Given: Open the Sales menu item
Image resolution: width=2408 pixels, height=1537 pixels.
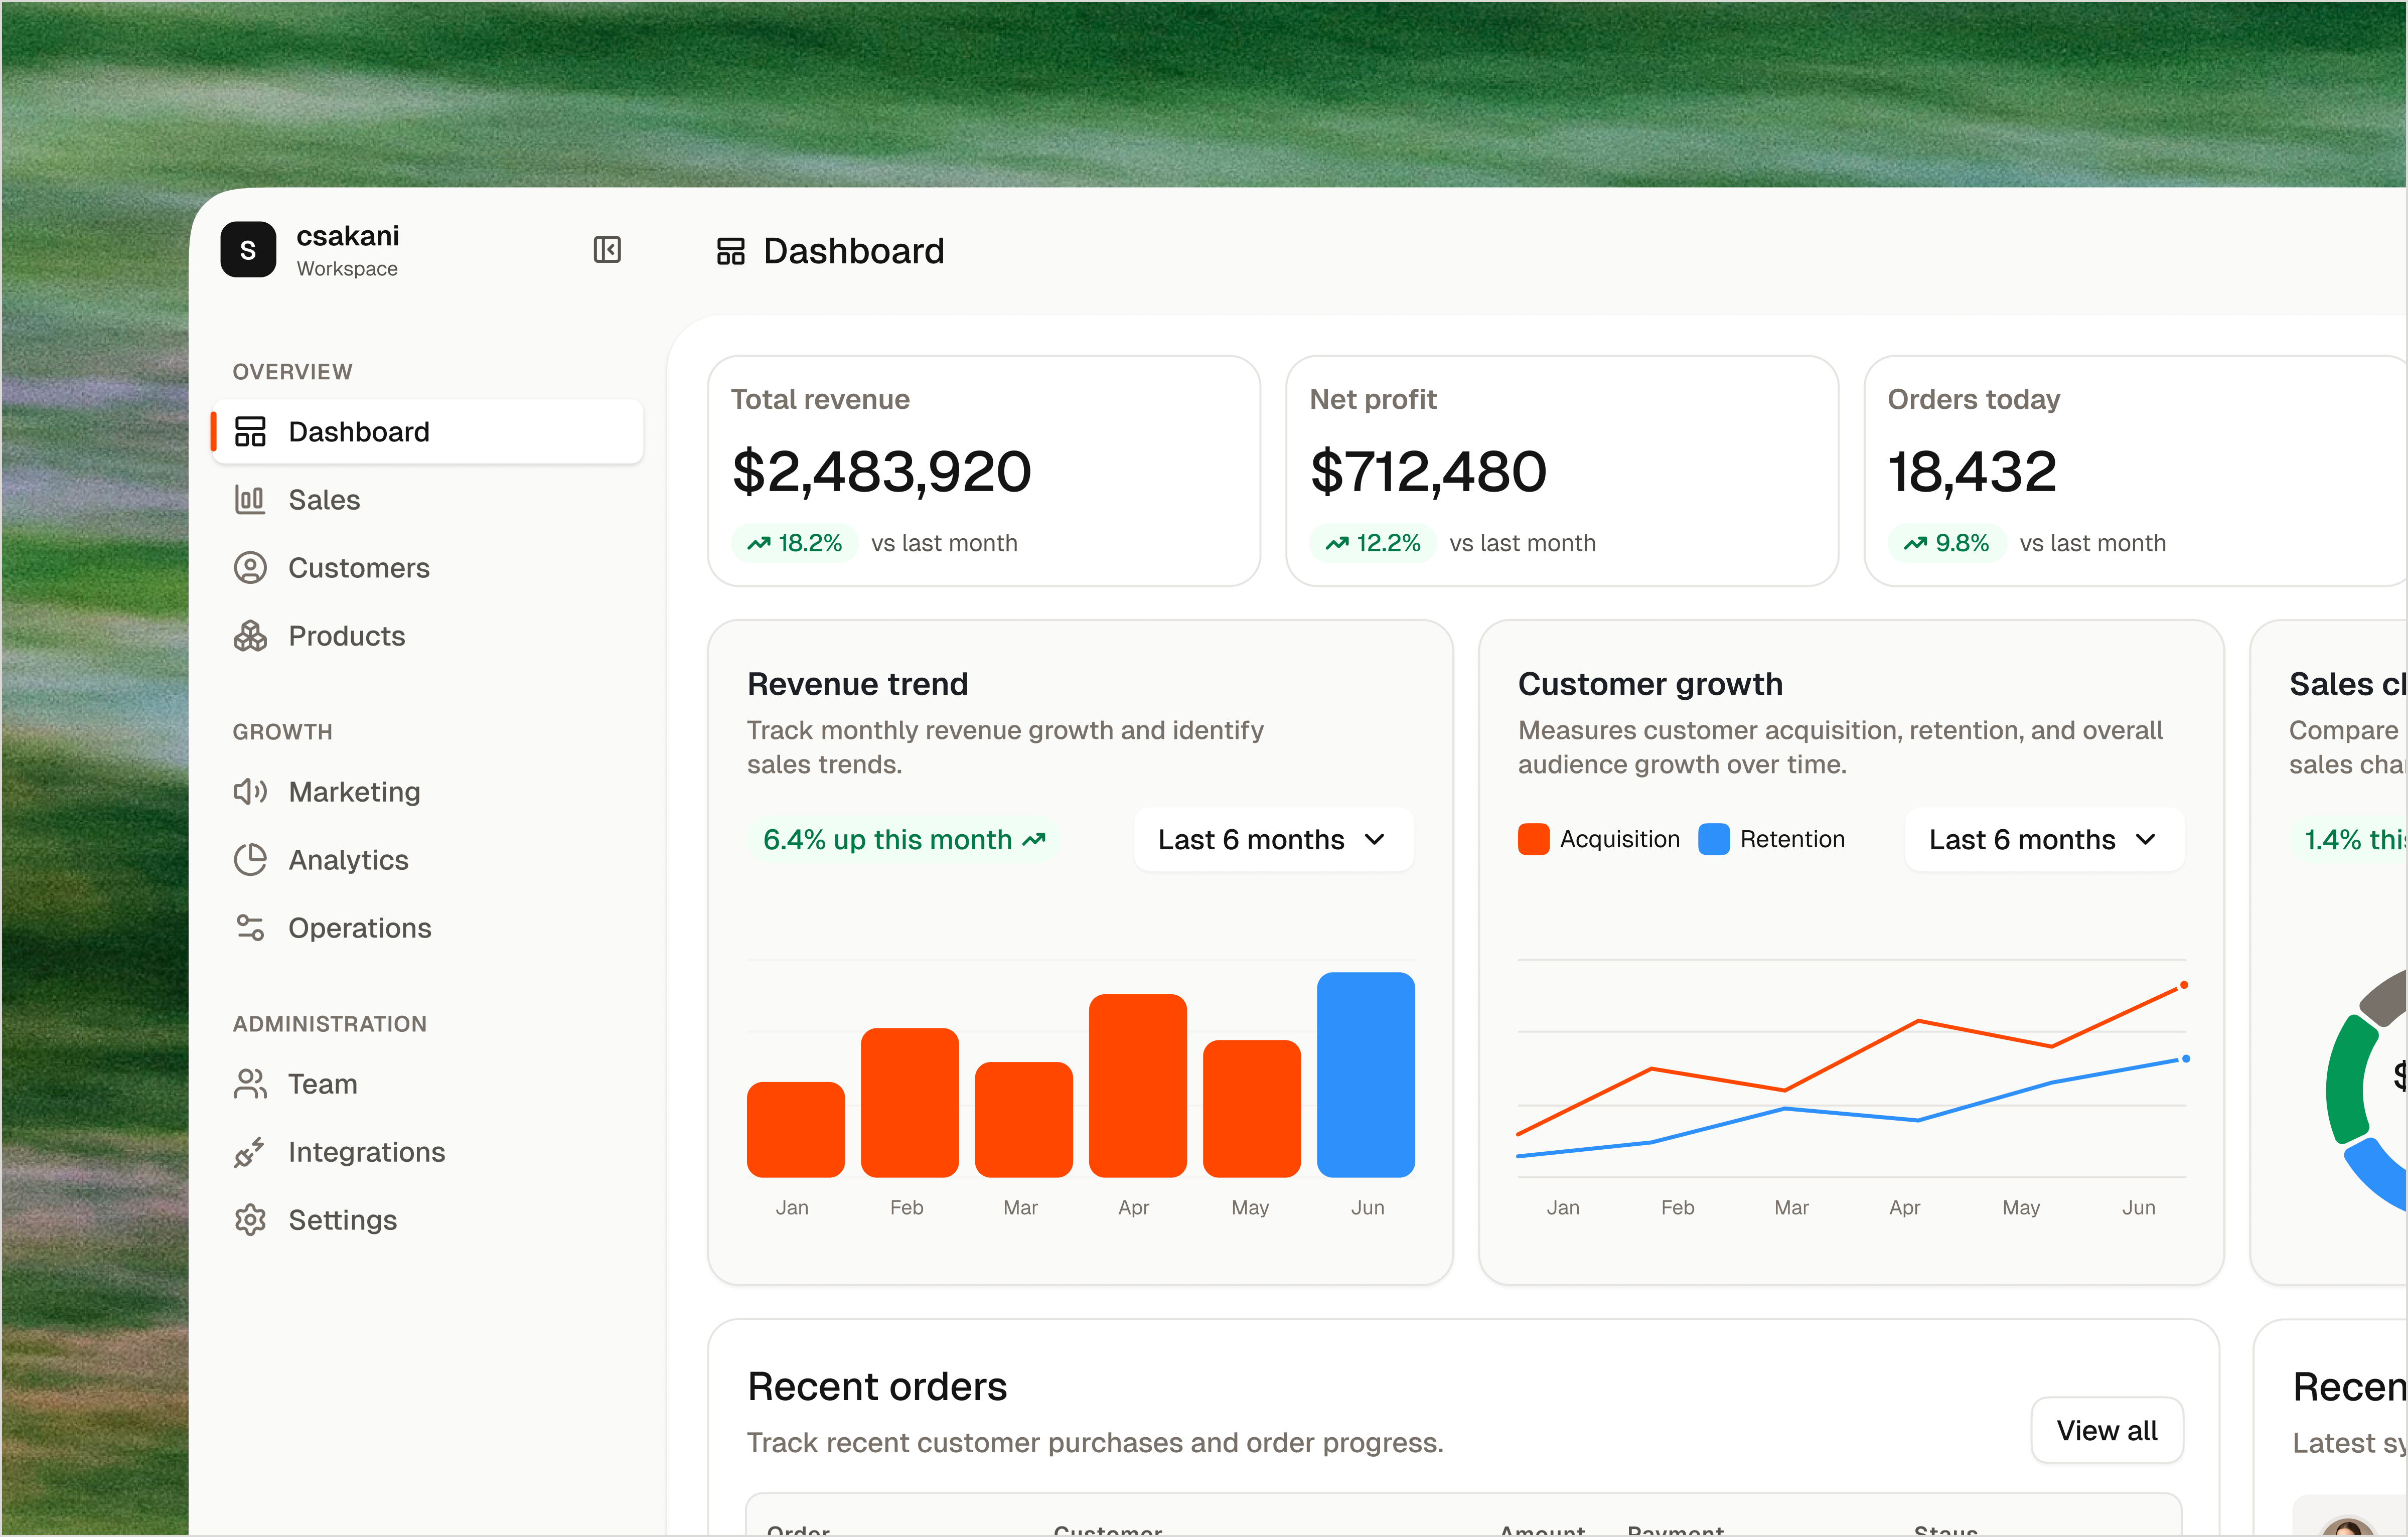Looking at the screenshot, I should click(x=428, y=500).
